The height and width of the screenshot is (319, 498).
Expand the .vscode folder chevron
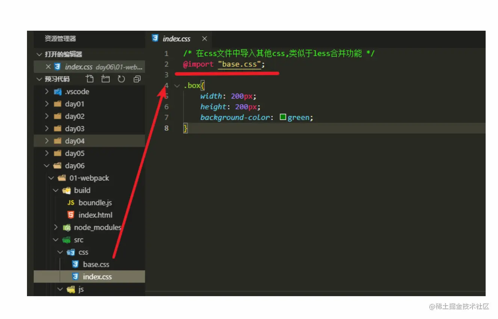tap(47, 92)
